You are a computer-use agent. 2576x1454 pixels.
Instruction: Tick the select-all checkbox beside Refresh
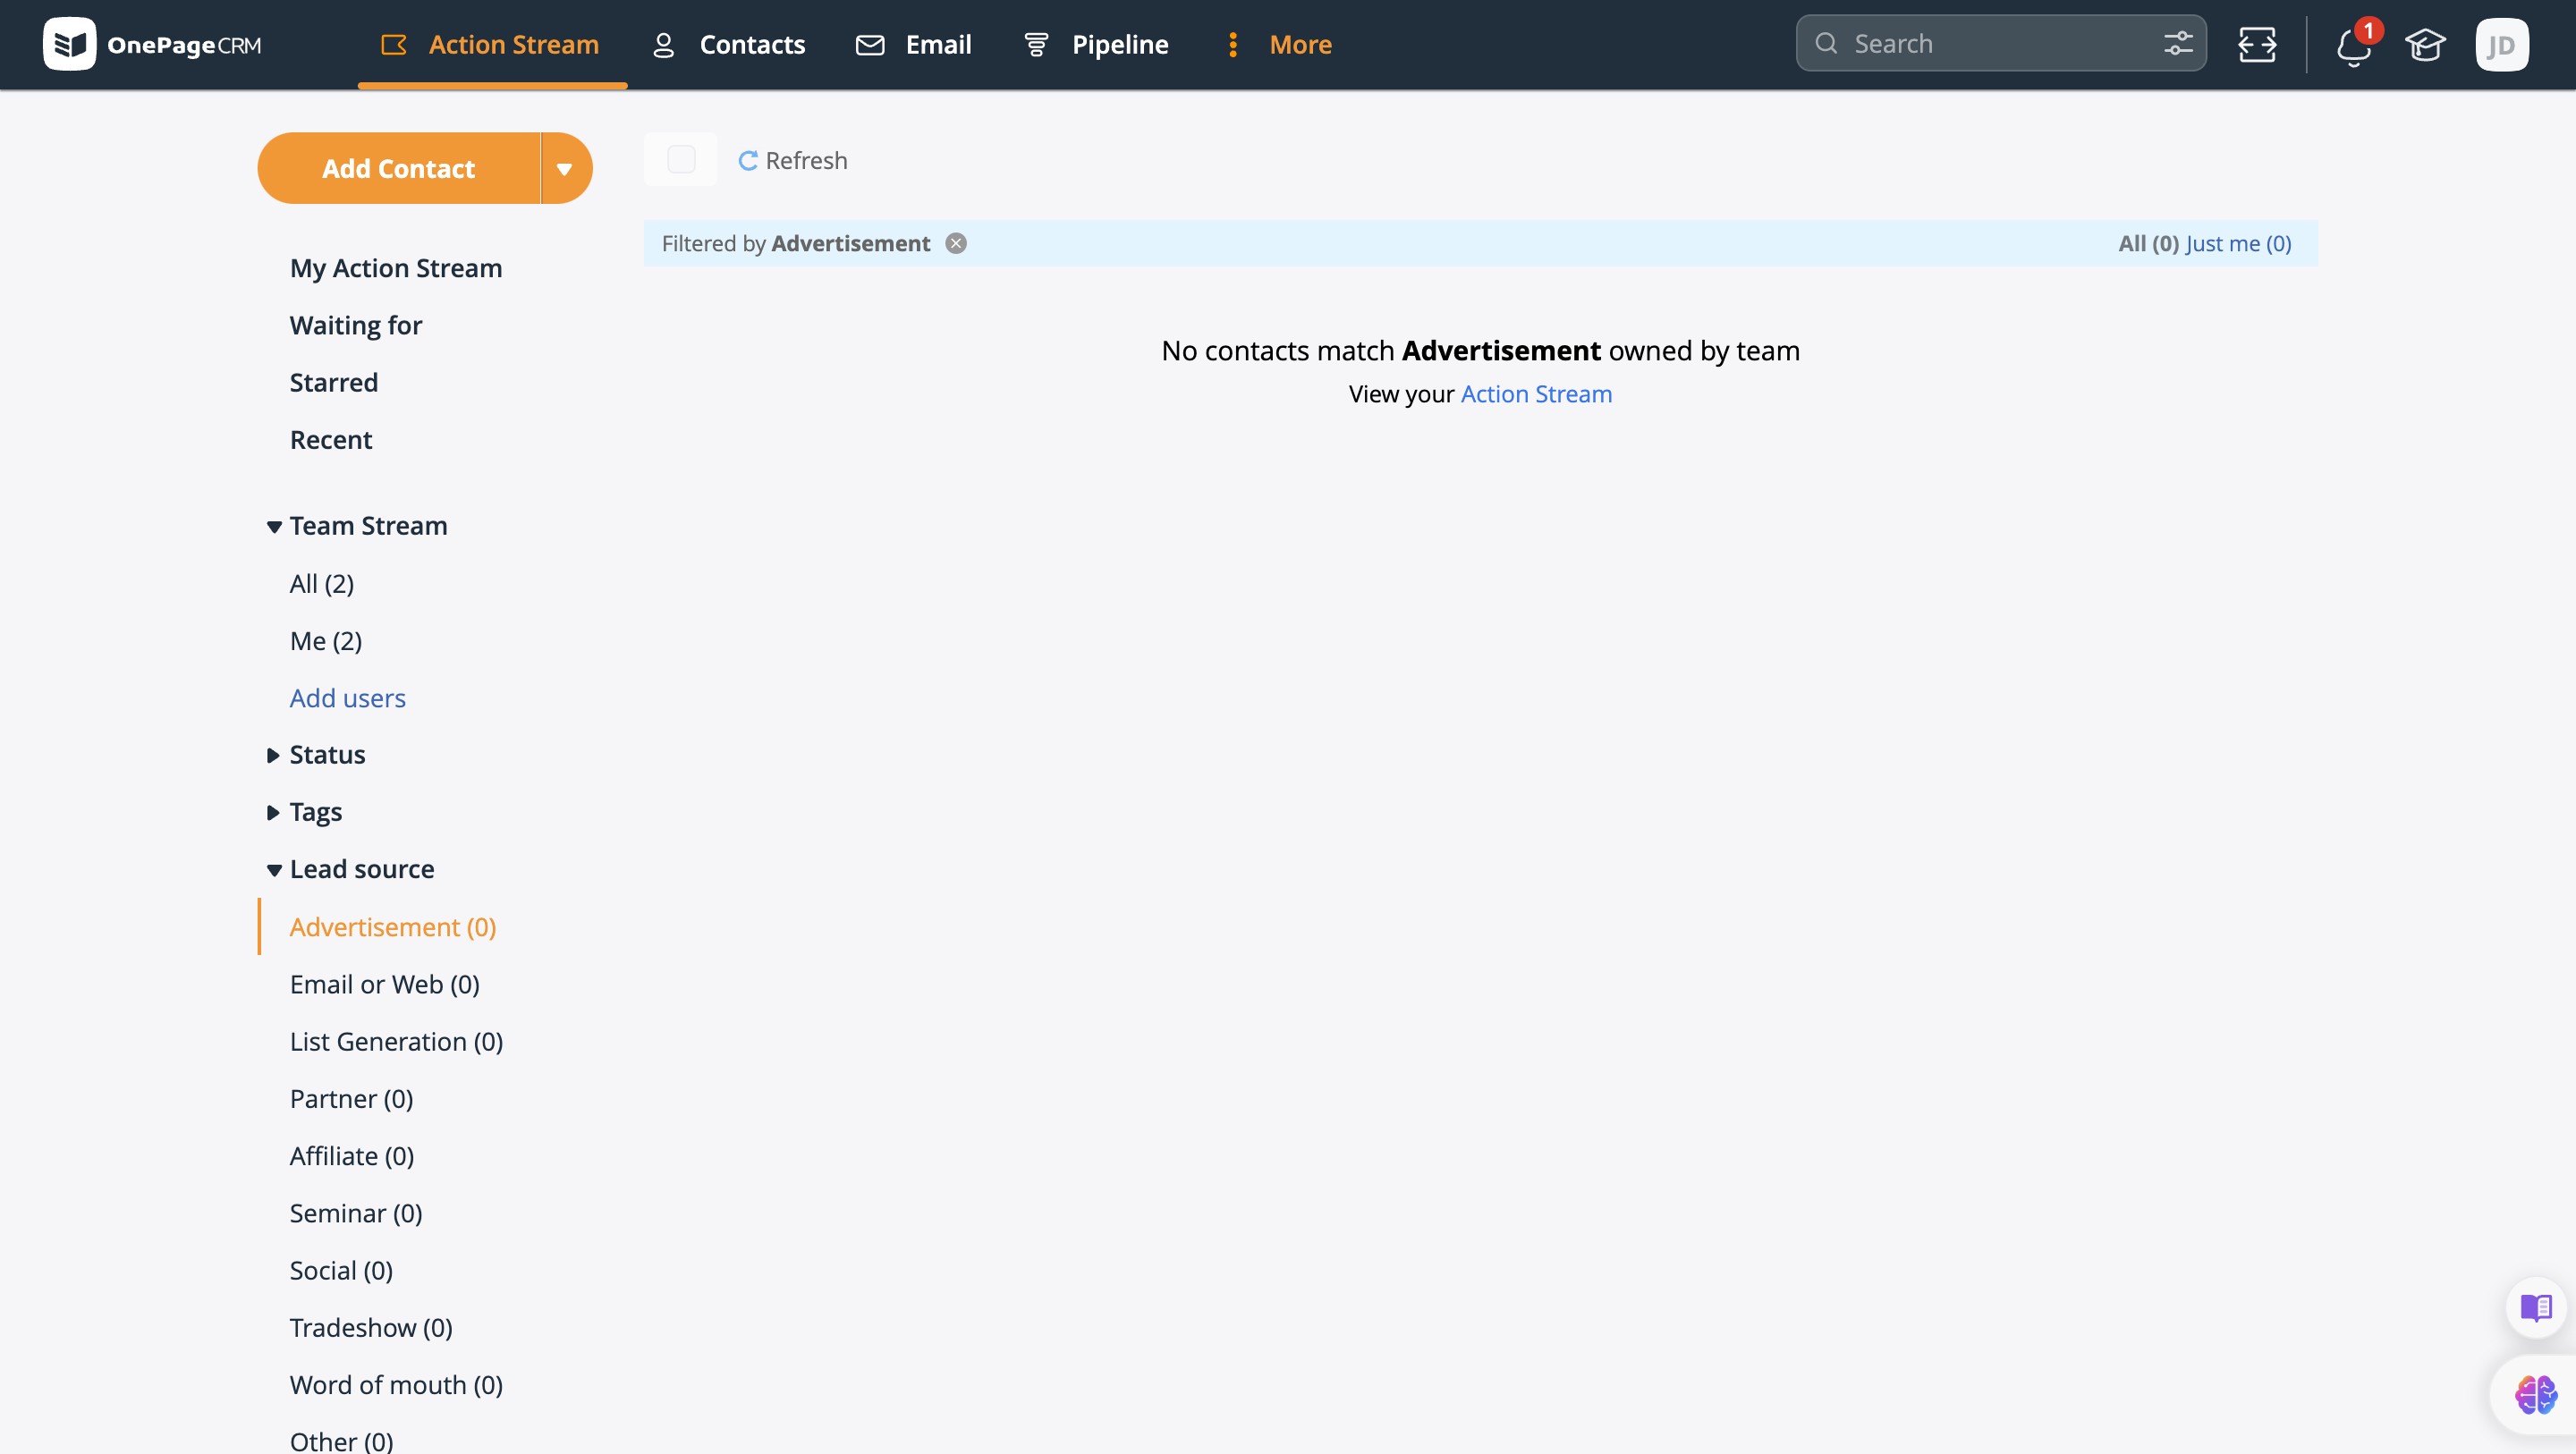[x=681, y=160]
